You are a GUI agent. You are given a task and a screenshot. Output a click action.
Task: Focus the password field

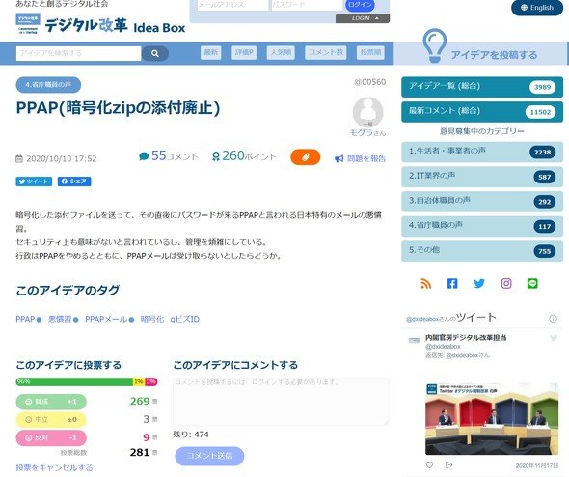(307, 5)
